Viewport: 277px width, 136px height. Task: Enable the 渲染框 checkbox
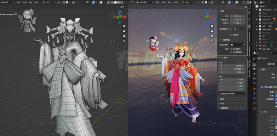point(231,35)
